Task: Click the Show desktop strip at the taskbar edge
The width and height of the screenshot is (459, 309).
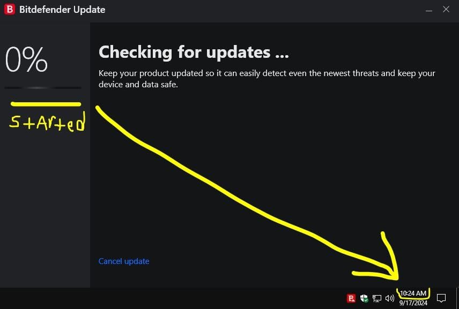Action: (457, 298)
